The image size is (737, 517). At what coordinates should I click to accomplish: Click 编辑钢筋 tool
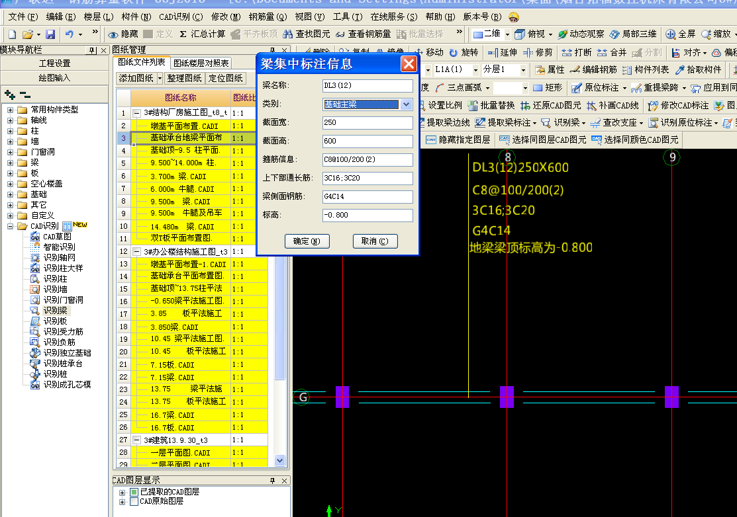594,70
